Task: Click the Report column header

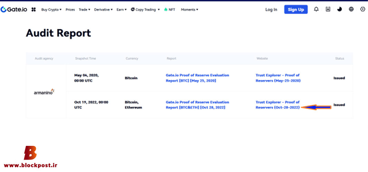Action: 171,58
